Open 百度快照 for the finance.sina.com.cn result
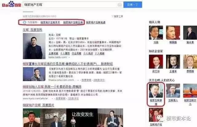Image resolution: width=197 pixels, height=127 pixels. [86, 80]
